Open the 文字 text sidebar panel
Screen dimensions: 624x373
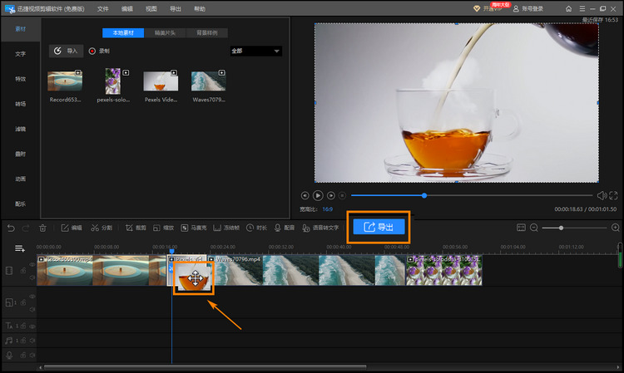pyautogui.click(x=20, y=54)
